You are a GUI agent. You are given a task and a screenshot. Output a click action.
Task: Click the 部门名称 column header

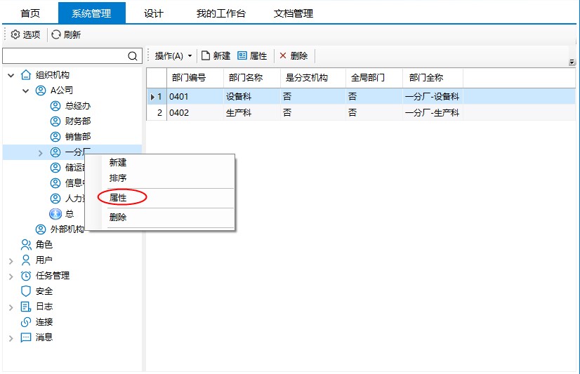pos(252,78)
